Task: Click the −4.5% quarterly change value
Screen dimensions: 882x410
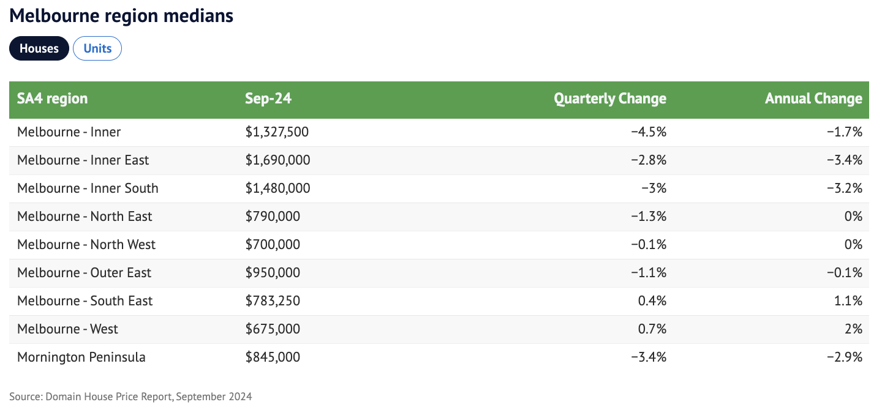Action: coord(648,132)
